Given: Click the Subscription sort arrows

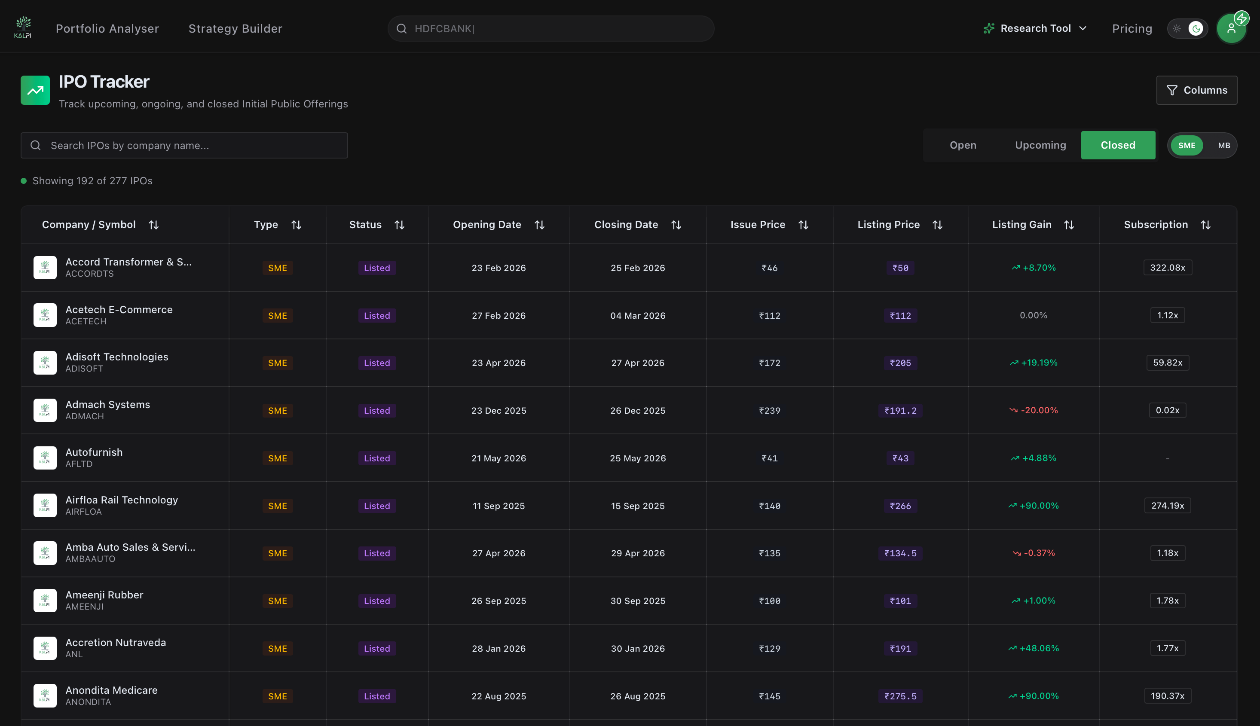Looking at the screenshot, I should pos(1205,225).
